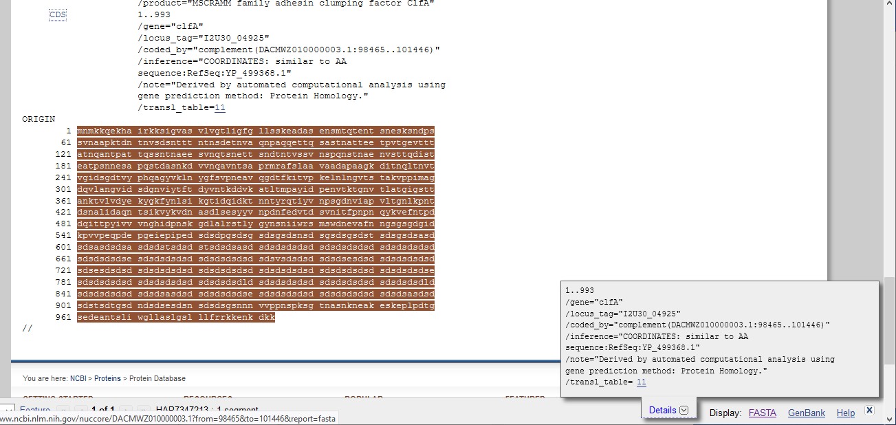The width and height of the screenshot is (896, 425).
Task: Expand the Details popup chevron
Action: click(684, 411)
